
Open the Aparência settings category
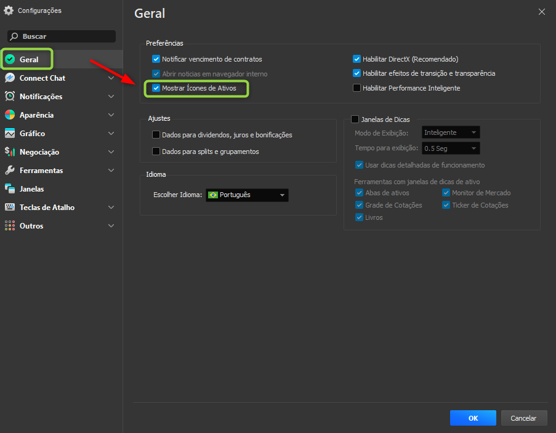62,115
